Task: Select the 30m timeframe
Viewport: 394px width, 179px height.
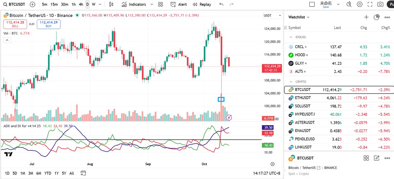Action: (x=65, y=5)
